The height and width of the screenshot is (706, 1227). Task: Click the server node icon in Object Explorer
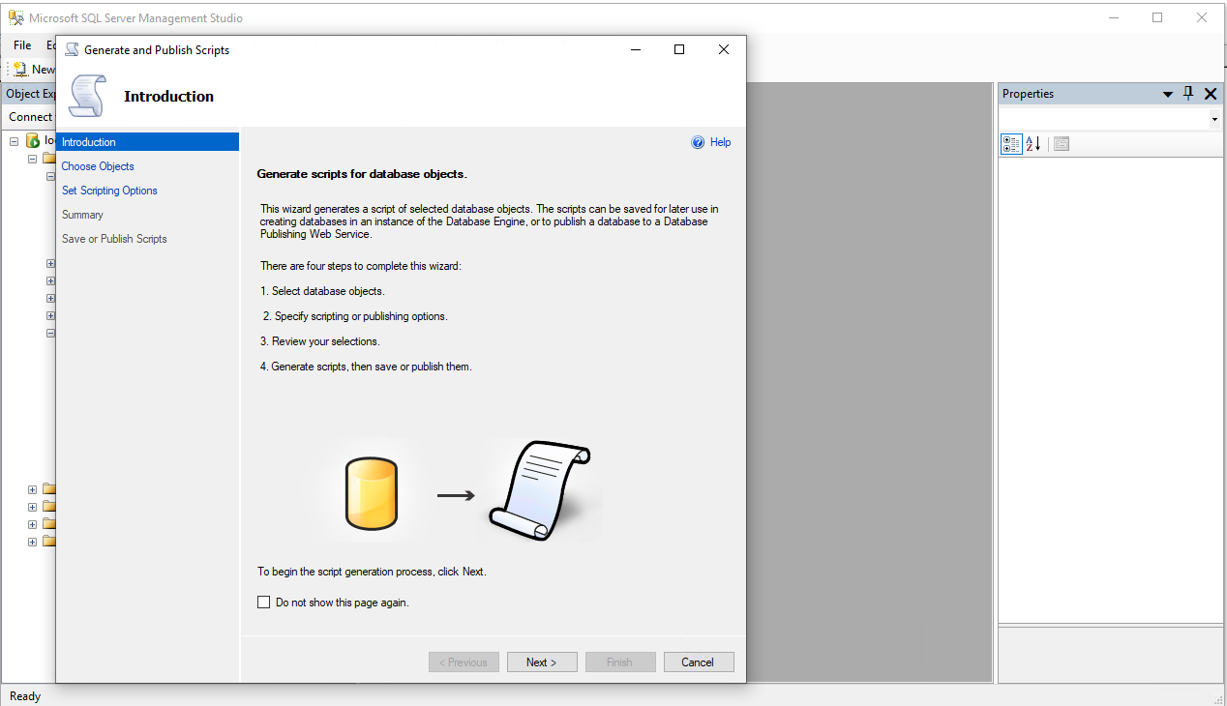click(x=33, y=141)
